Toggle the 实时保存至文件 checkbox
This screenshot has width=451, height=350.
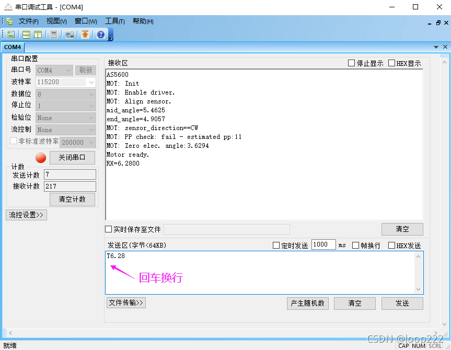108,229
